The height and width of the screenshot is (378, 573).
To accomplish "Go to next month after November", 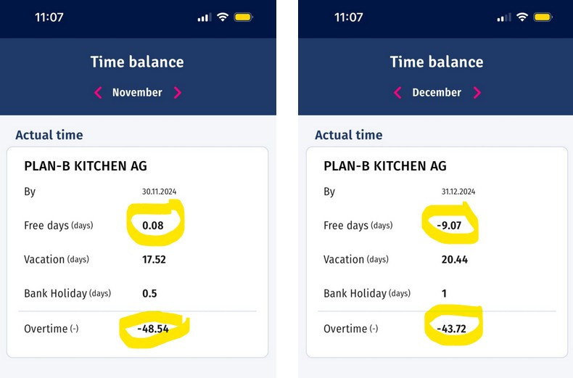I will click(x=178, y=92).
